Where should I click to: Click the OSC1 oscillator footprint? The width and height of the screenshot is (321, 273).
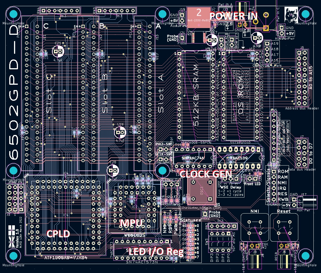point(201,191)
